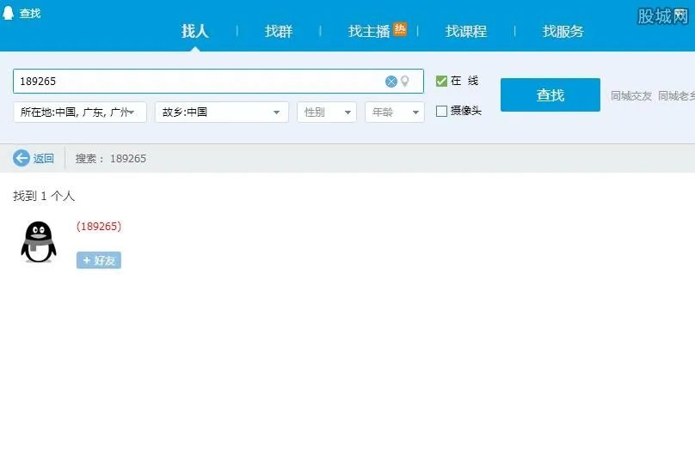
Task: Click the 搜索: 189265 breadcrumb text
Action: pos(111,158)
